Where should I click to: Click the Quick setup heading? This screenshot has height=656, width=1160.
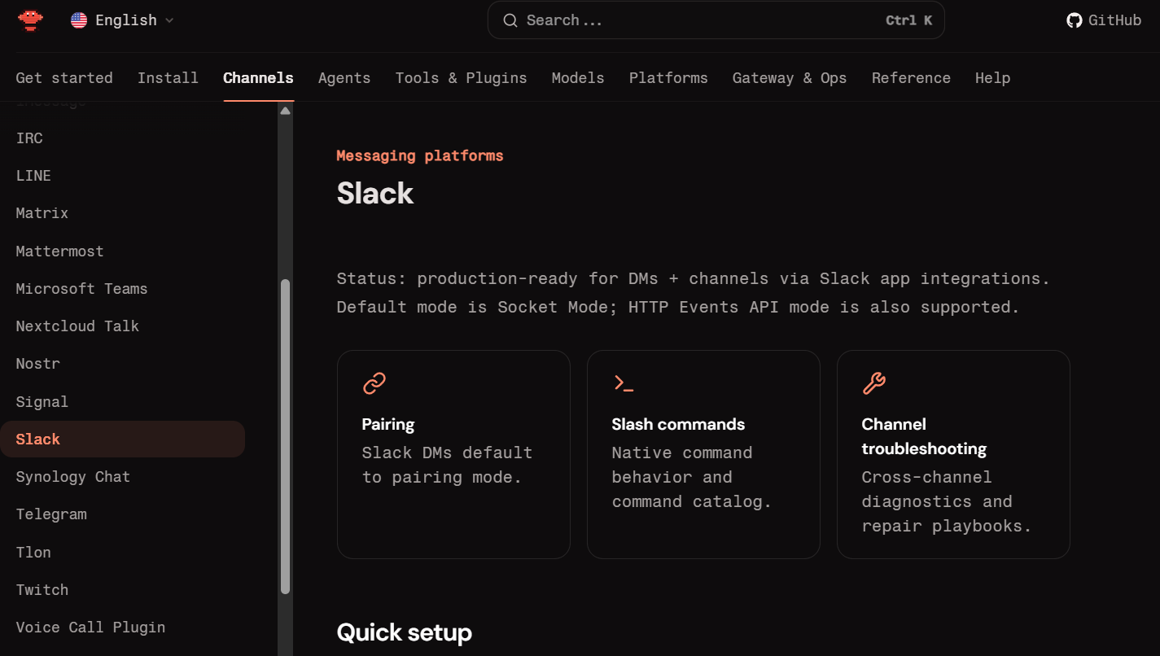pos(405,632)
